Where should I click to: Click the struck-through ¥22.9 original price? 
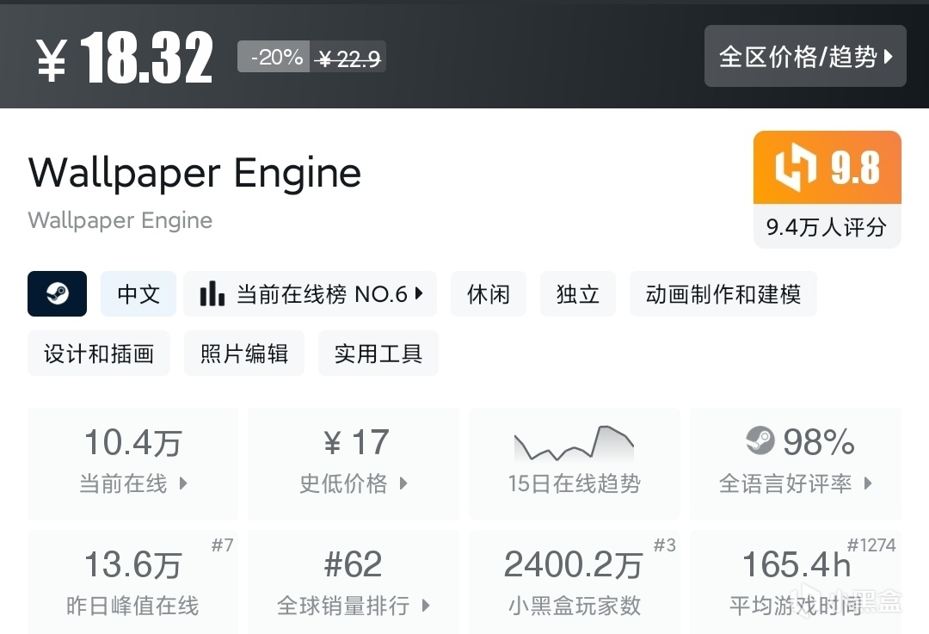point(348,58)
